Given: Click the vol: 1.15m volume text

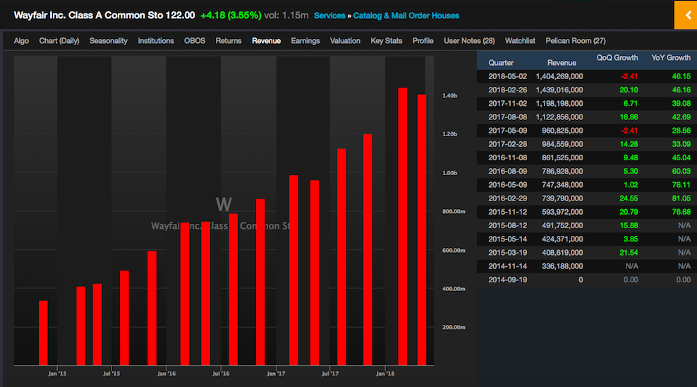Looking at the screenshot, I should point(286,15).
